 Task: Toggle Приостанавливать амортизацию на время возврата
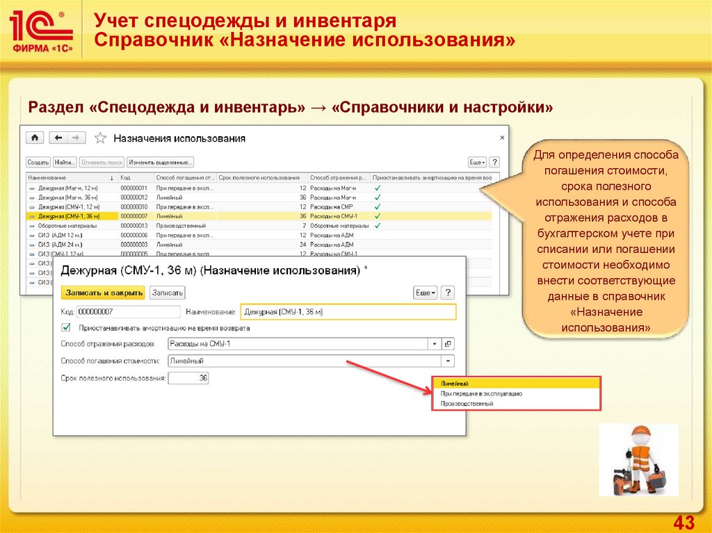(x=66, y=327)
